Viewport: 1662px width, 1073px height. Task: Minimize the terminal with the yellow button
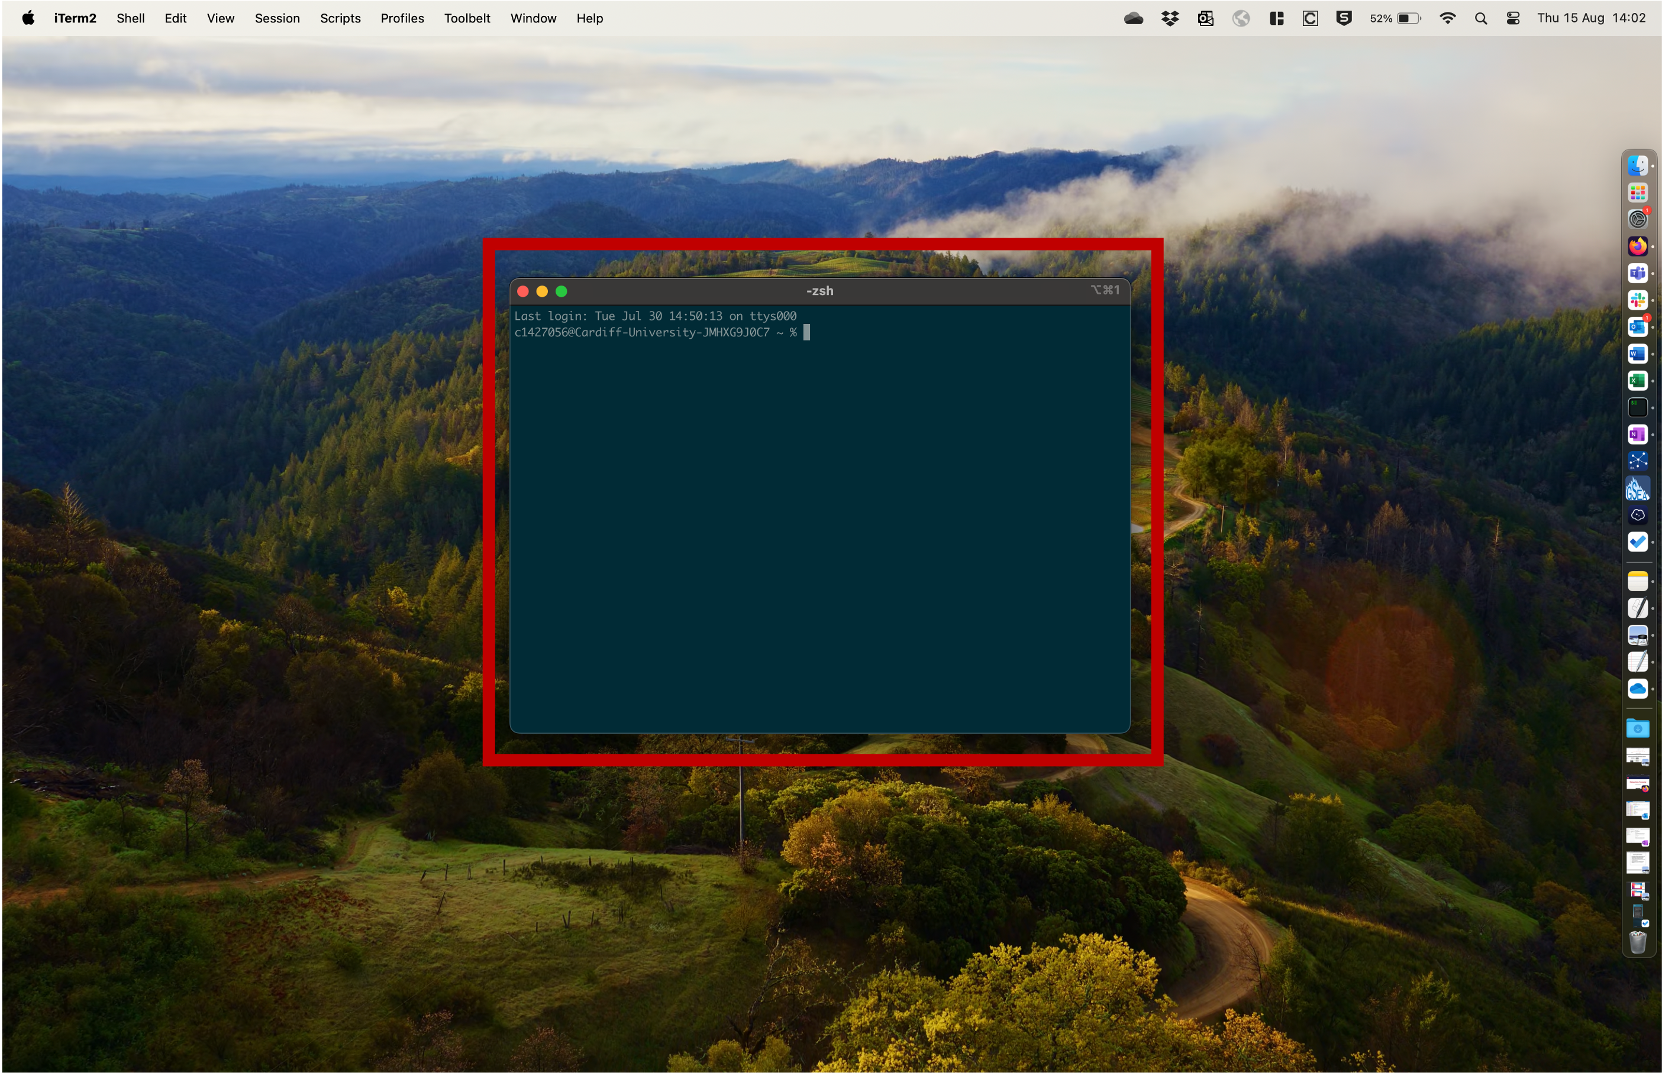pos(542,292)
